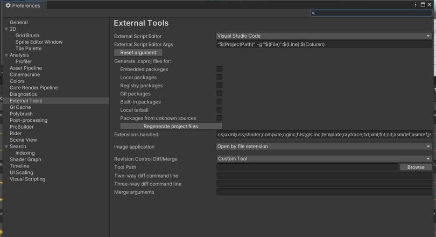Open Revision Control Diff/Merge dropdown

coord(324,158)
